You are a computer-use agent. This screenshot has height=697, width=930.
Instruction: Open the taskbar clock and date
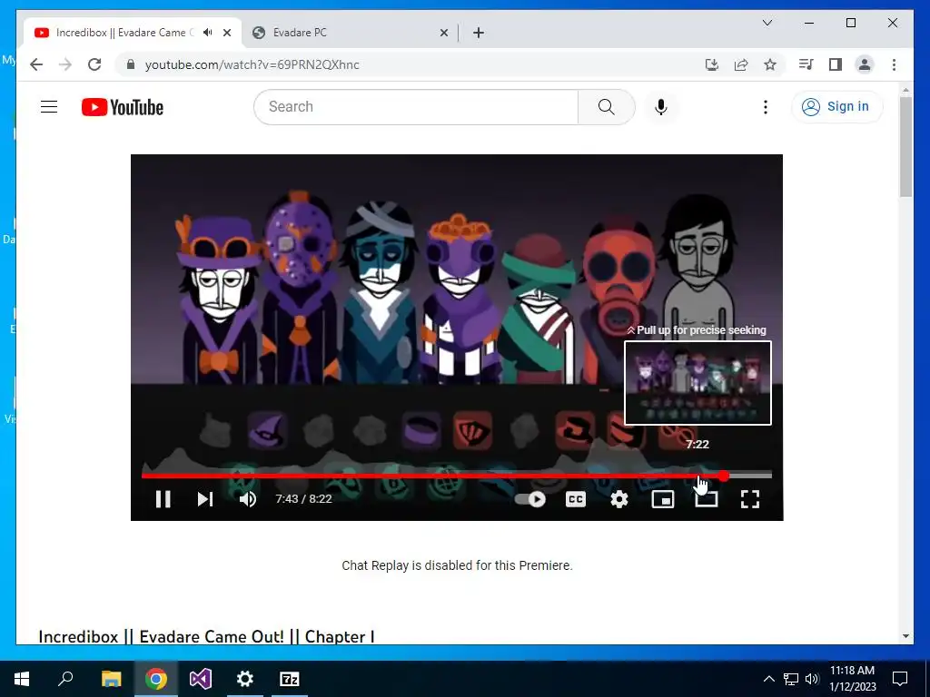(x=852, y=679)
